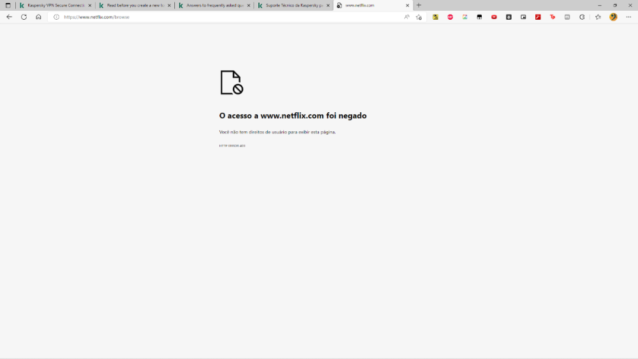Screen dimensions: 638x359
Task: Close the Suporte Técnico da Kaspersky tab
Action: (x=328, y=5)
